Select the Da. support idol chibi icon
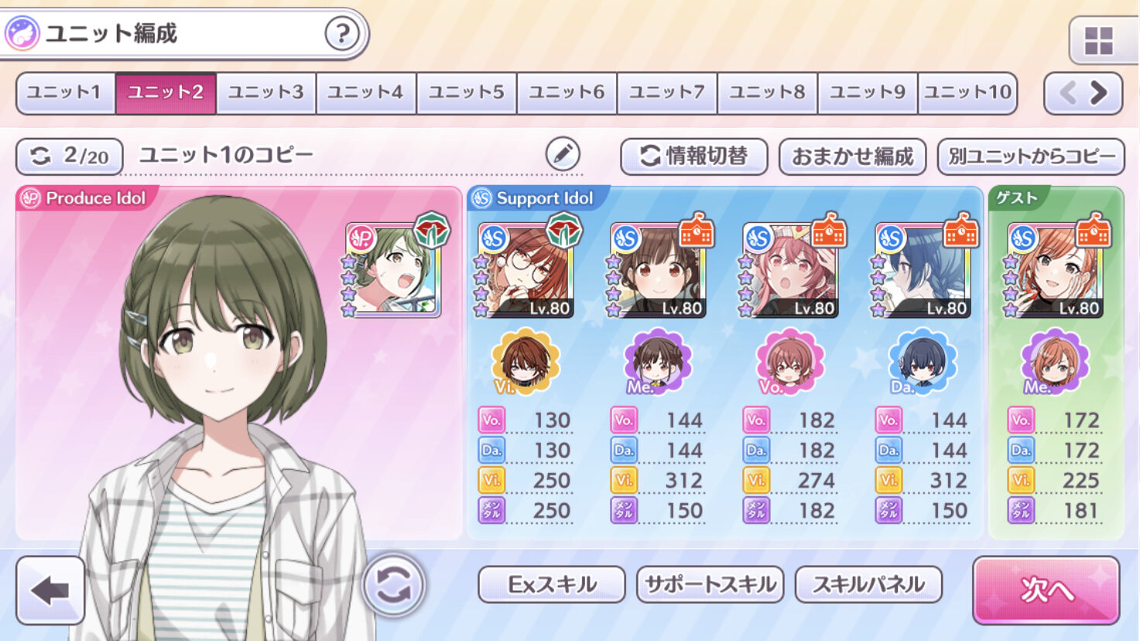1140x641 pixels. click(921, 362)
